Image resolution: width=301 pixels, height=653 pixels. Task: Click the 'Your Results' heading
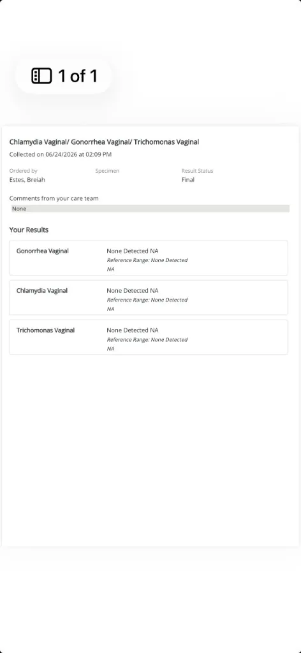(29, 230)
